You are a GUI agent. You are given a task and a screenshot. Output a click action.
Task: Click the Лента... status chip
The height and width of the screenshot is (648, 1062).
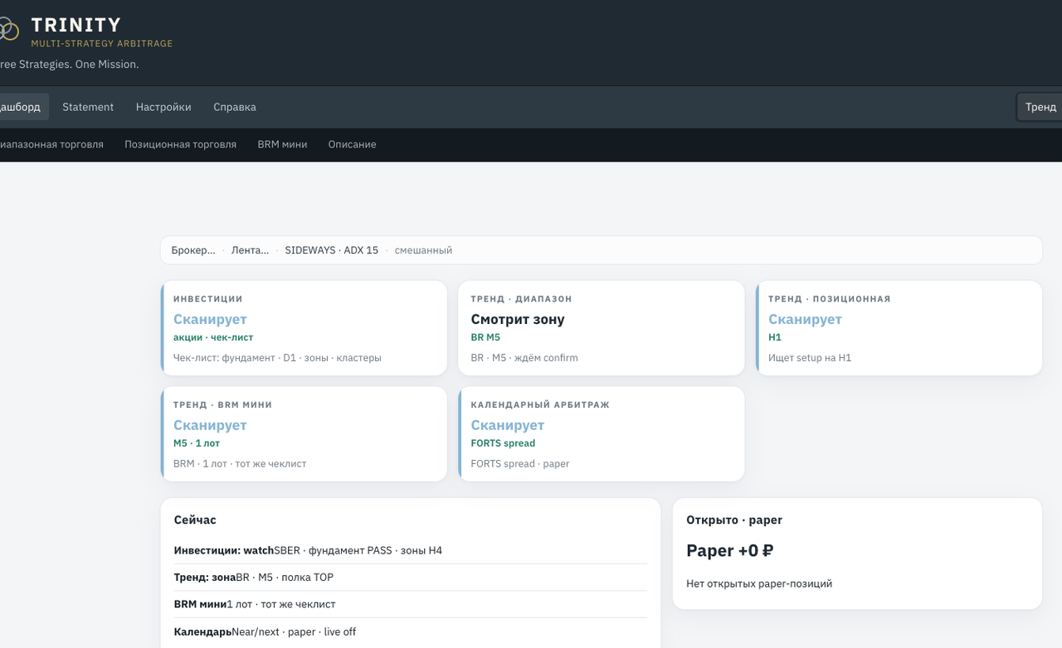click(x=250, y=250)
